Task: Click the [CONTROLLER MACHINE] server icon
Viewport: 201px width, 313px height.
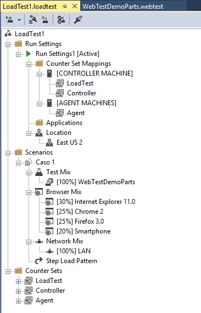Action: coord(49,73)
